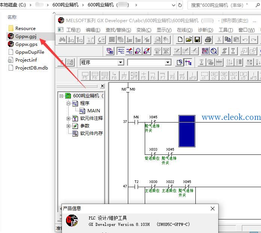Select ProjectDB.mdb file in Explorer

31,68
